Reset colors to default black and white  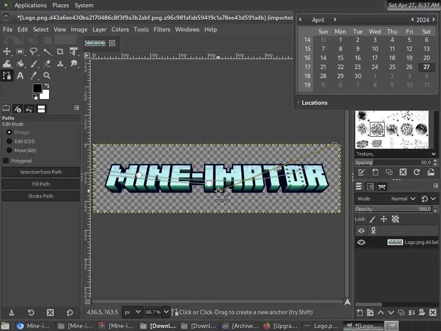coord(34,97)
